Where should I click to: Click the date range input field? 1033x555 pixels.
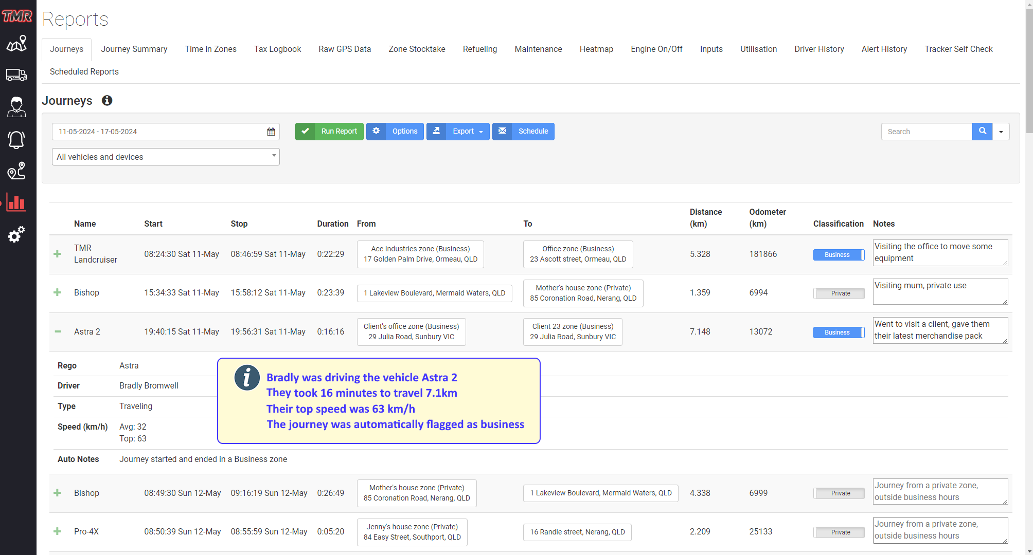[166, 132]
